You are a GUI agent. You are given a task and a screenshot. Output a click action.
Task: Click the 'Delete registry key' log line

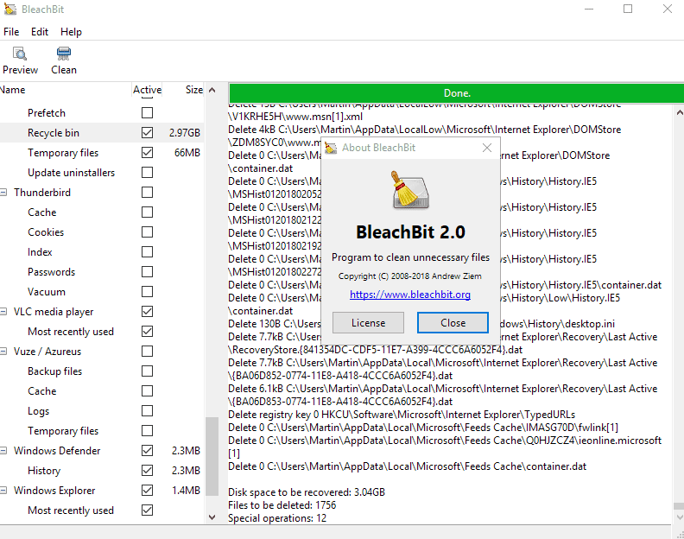pos(402,415)
